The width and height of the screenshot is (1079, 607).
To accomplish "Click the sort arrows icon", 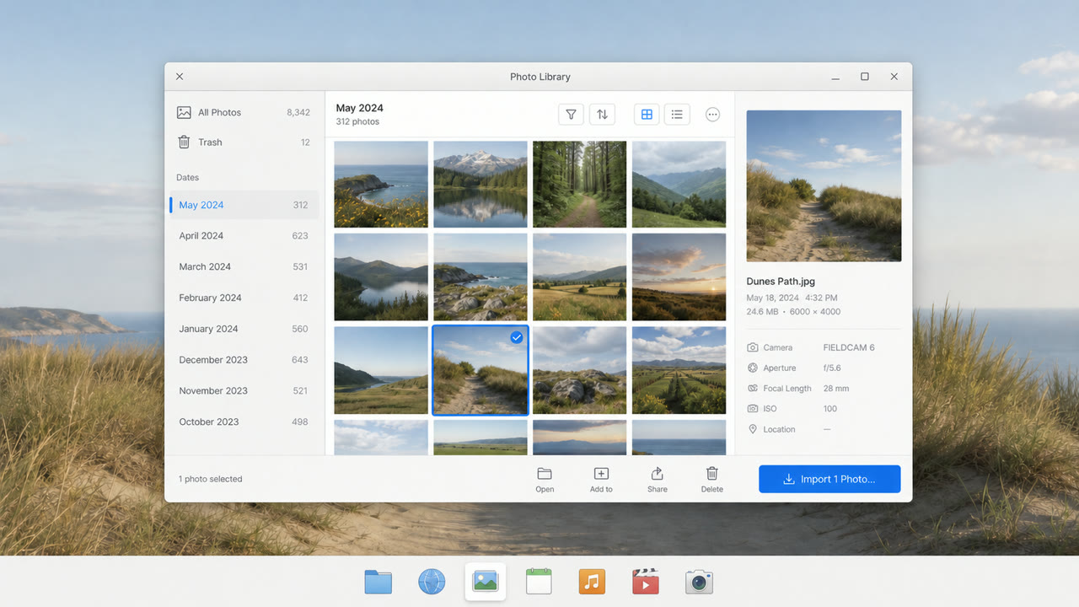I will point(602,115).
